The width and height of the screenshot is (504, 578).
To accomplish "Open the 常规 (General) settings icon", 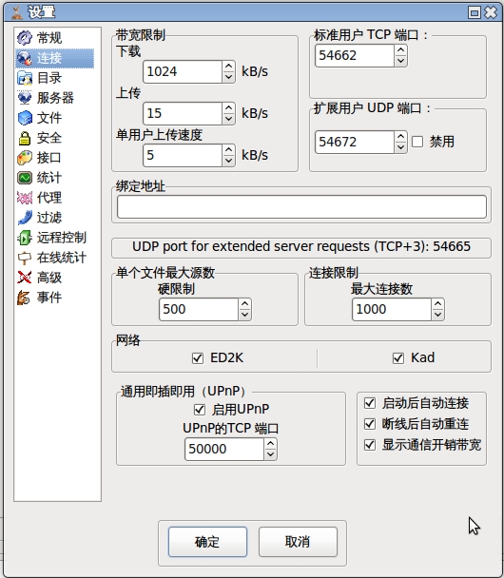I will pyautogui.click(x=25, y=38).
